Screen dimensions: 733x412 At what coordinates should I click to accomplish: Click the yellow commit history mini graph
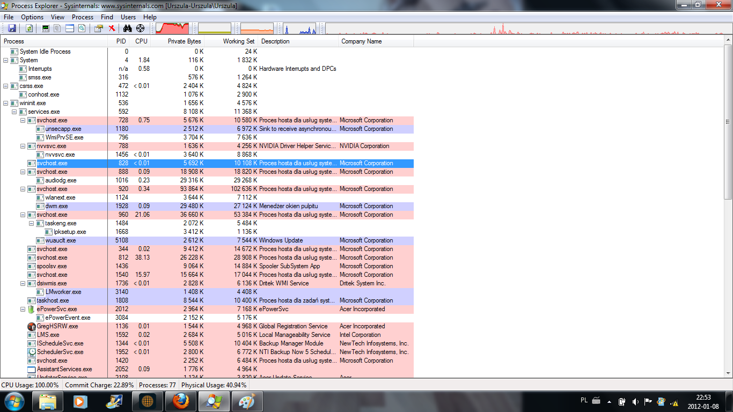click(x=215, y=28)
